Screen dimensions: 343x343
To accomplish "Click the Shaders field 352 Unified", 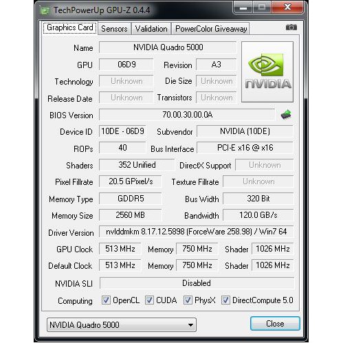I will (137, 165).
